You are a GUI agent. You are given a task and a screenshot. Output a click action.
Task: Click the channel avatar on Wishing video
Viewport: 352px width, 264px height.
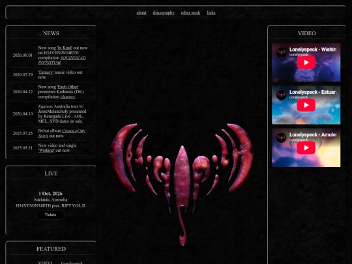pos(281,52)
